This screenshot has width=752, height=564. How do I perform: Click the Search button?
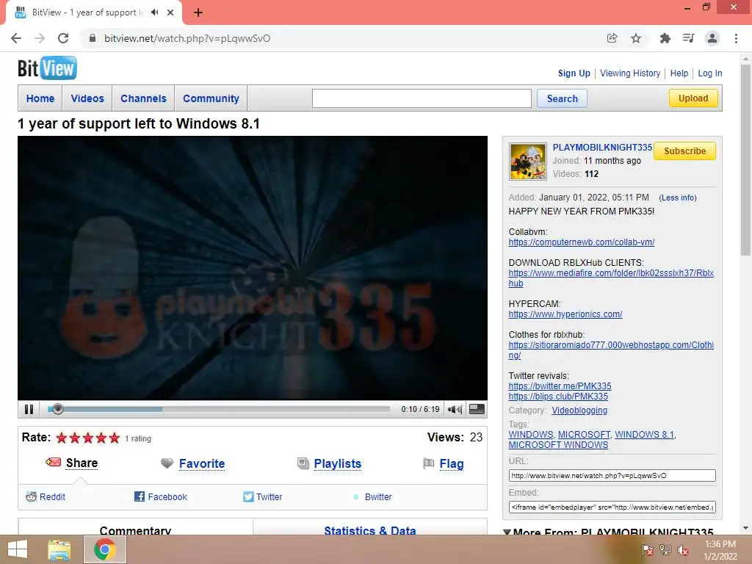coord(562,98)
